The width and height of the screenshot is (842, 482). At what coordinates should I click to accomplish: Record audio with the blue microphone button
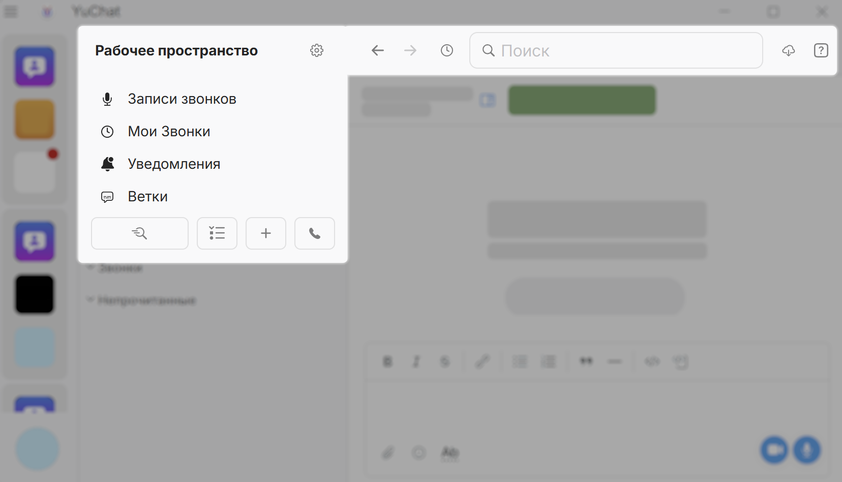[806, 450]
